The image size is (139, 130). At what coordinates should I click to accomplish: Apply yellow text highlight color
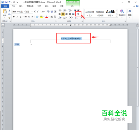point(41,17)
